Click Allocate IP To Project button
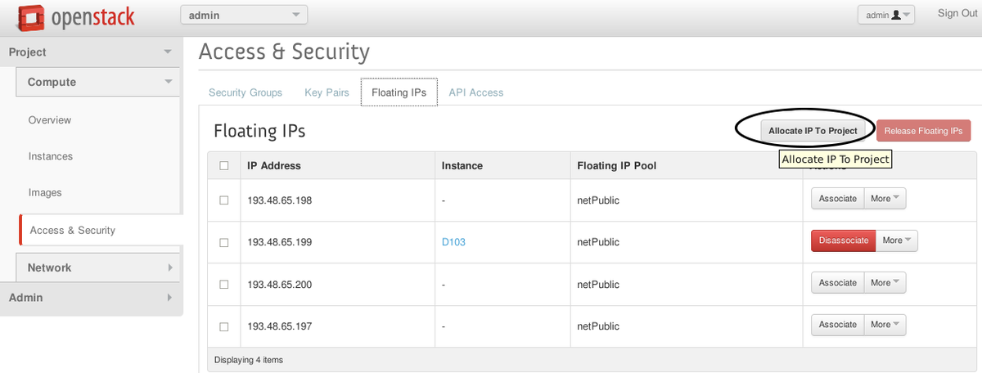Screen dimensions: 982x373 (x=813, y=131)
